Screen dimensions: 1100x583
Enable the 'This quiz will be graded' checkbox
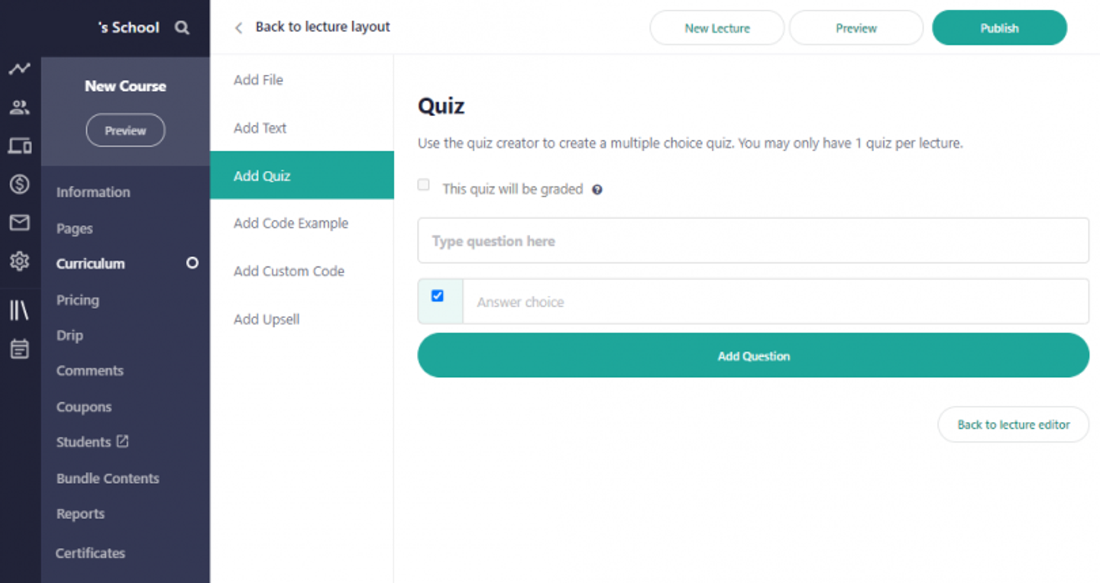423,185
